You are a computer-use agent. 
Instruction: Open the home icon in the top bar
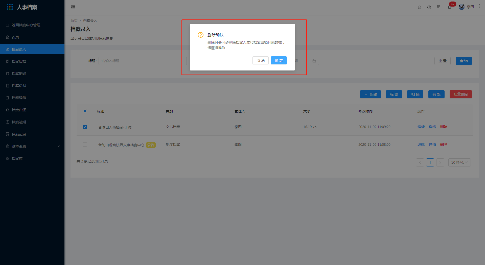click(x=420, y=7)
